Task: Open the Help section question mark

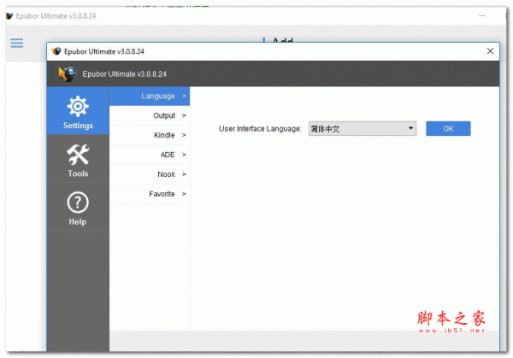Action: (x=78, y=202)
